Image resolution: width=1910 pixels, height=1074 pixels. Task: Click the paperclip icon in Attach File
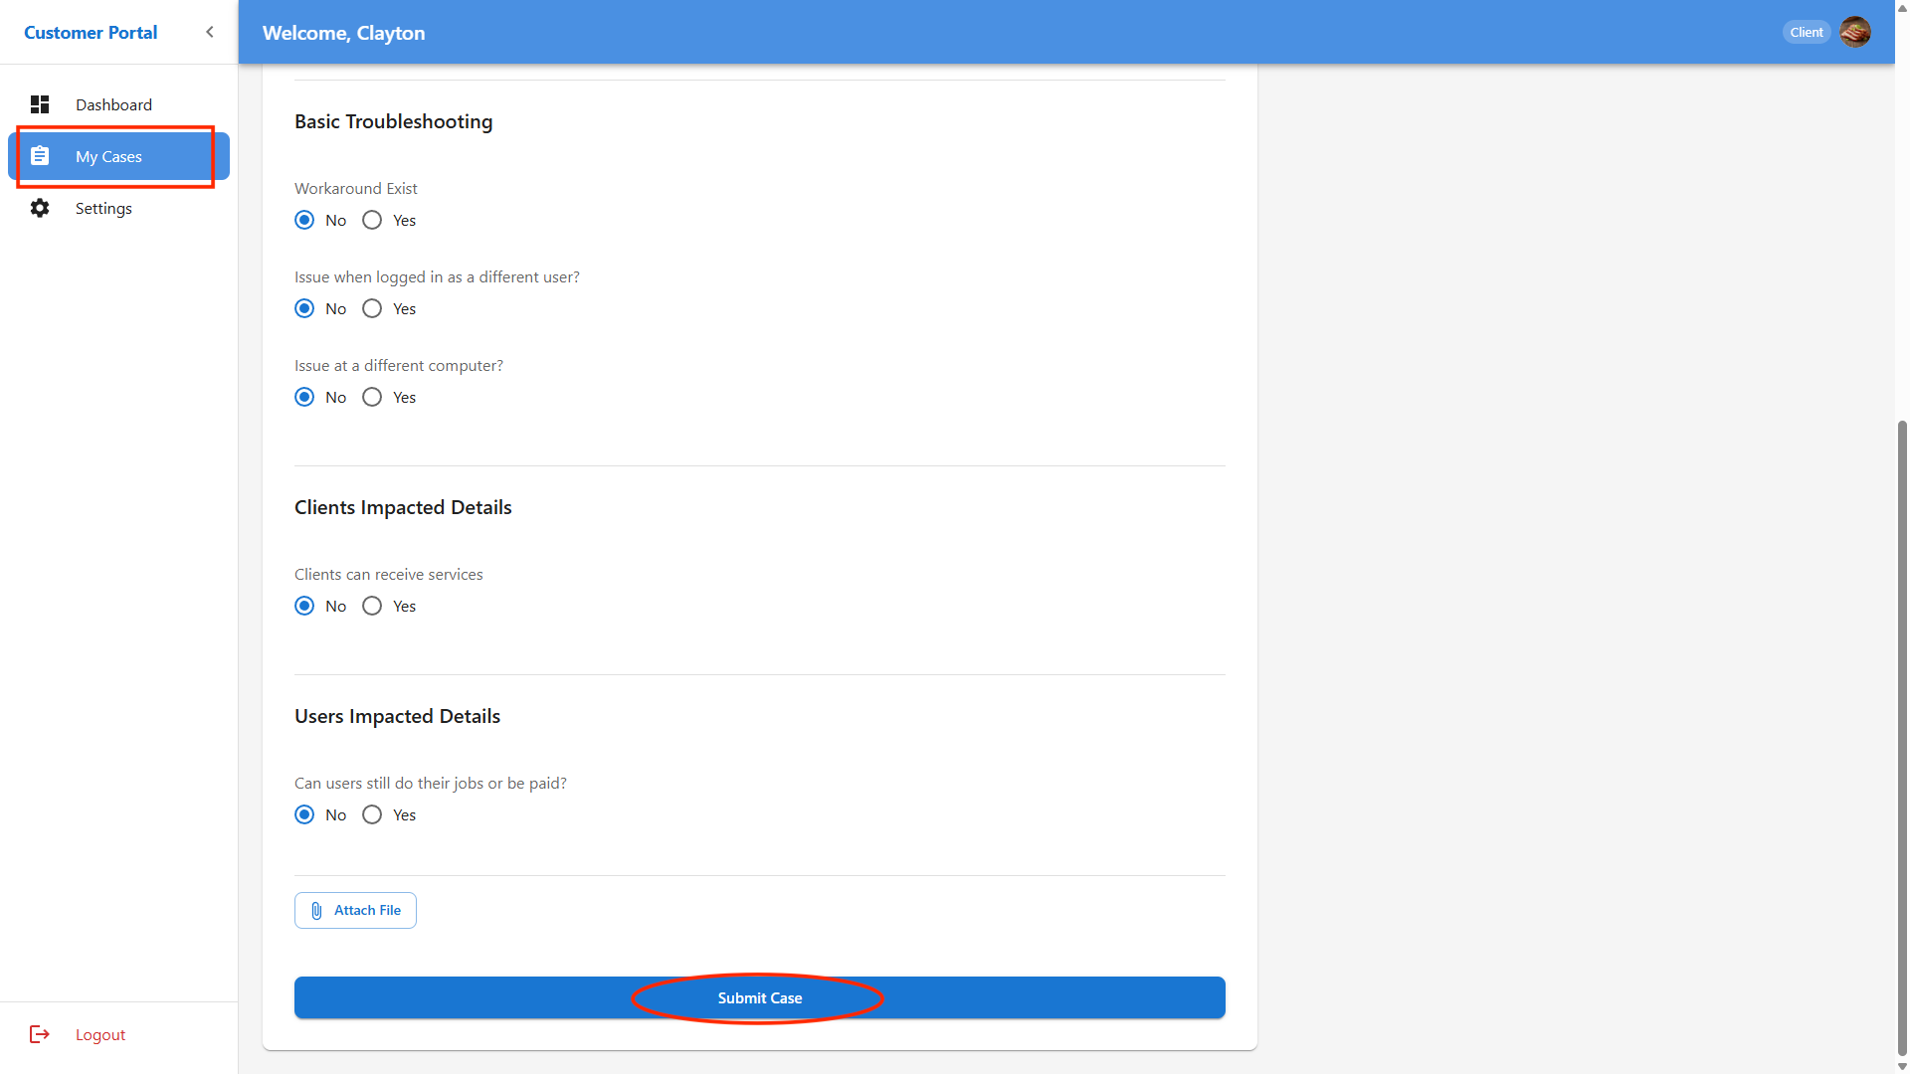(316, 911)
